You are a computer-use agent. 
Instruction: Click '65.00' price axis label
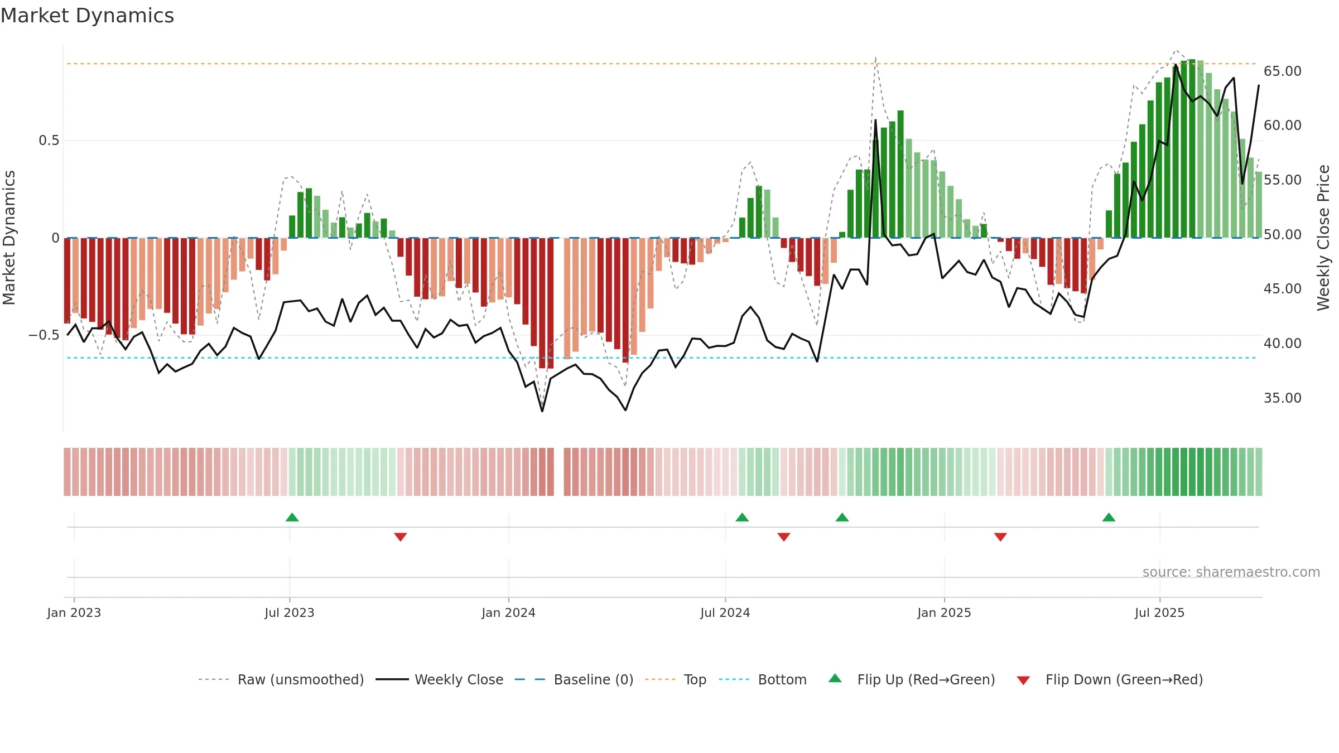click(1283, 71)
